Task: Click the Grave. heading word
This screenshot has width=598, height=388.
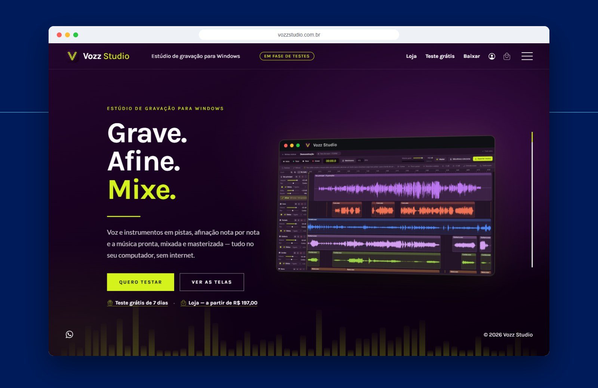Action: [x=147, y=133]
